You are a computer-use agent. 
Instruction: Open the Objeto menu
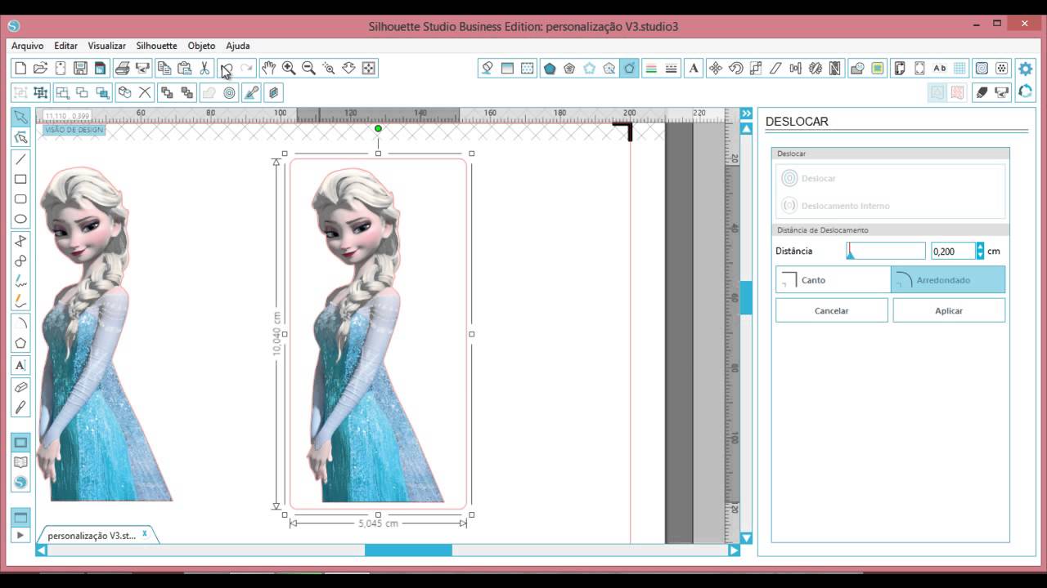[x=201, y=46]
